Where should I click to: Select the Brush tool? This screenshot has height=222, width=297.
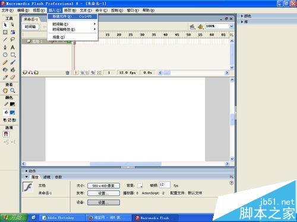pyautogui.click(x=12, y=62)
